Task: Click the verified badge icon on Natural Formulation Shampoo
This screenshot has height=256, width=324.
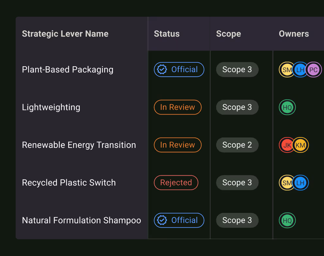Action: 162,220
